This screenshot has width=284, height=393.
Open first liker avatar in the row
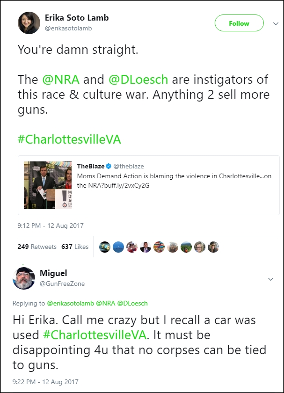point(105,247)
